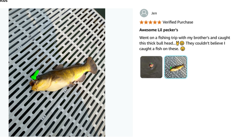
Task: Click the words 'They couldn't believe I'
Action: pos(205,43)
